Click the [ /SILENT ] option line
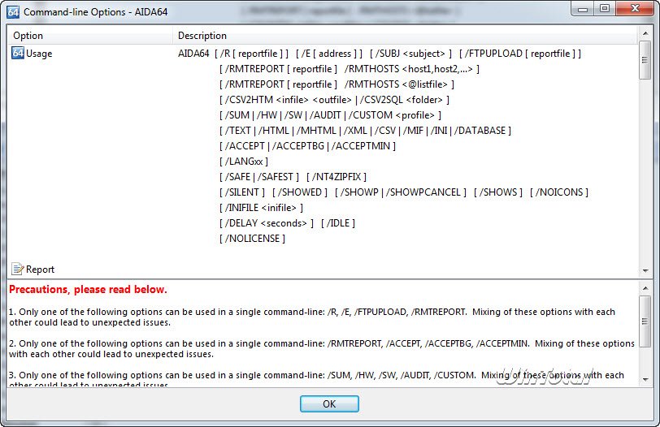The width and height of the screenshot is (660, 427). point(404,192)
